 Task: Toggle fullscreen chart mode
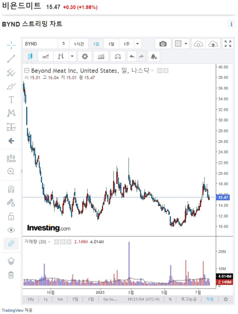point(228,44)
